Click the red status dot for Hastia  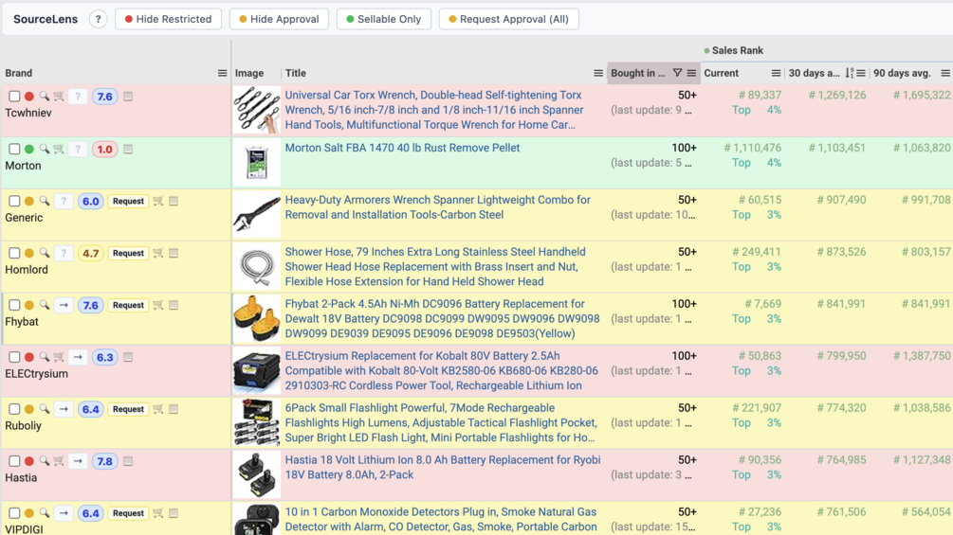tap(29, 461)
